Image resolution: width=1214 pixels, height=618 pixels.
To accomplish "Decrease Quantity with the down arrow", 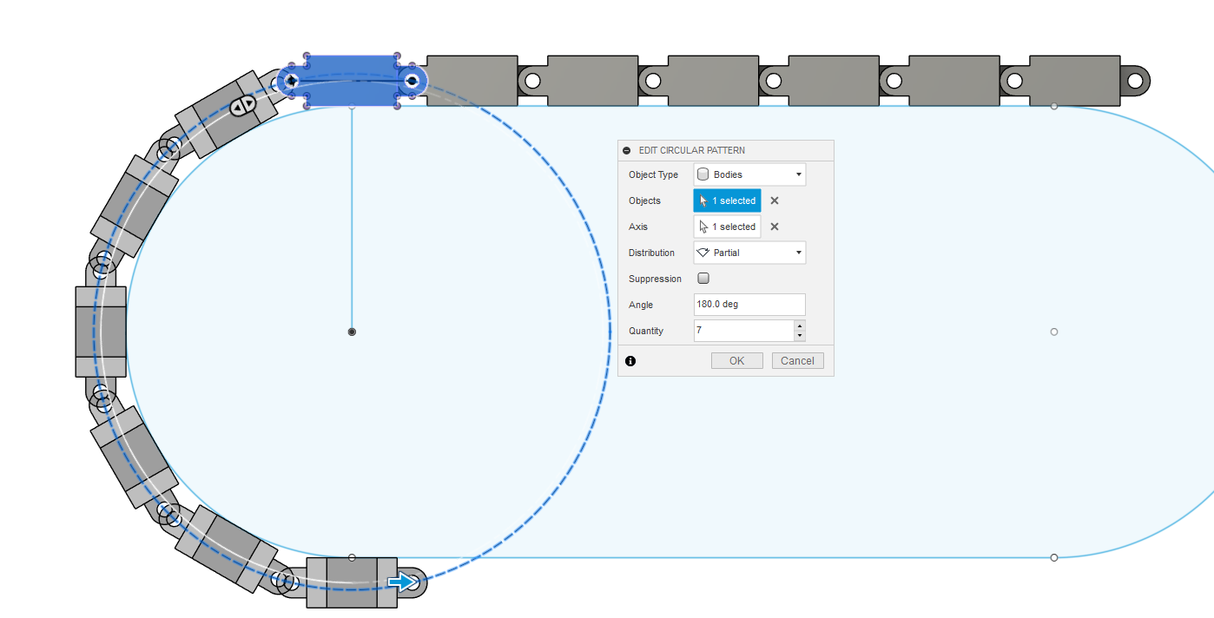I will click(800, 336).
